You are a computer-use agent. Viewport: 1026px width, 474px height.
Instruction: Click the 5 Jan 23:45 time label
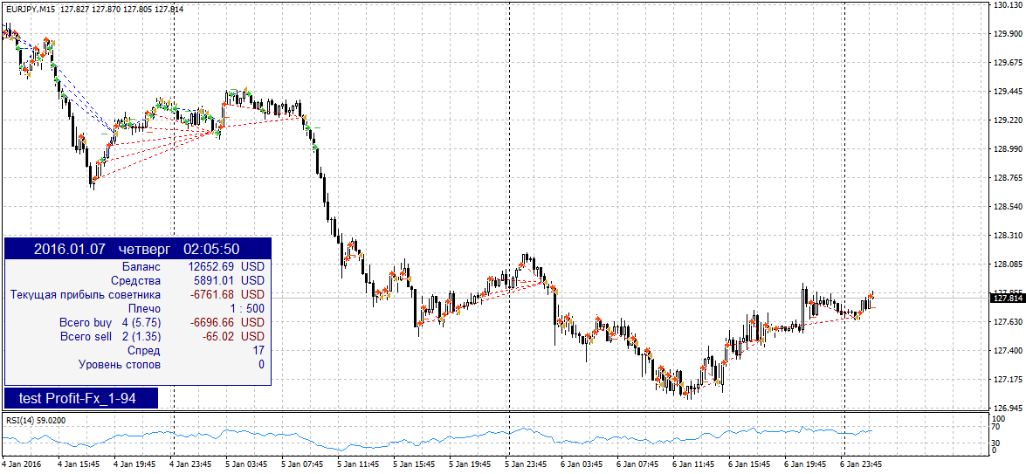525,464
